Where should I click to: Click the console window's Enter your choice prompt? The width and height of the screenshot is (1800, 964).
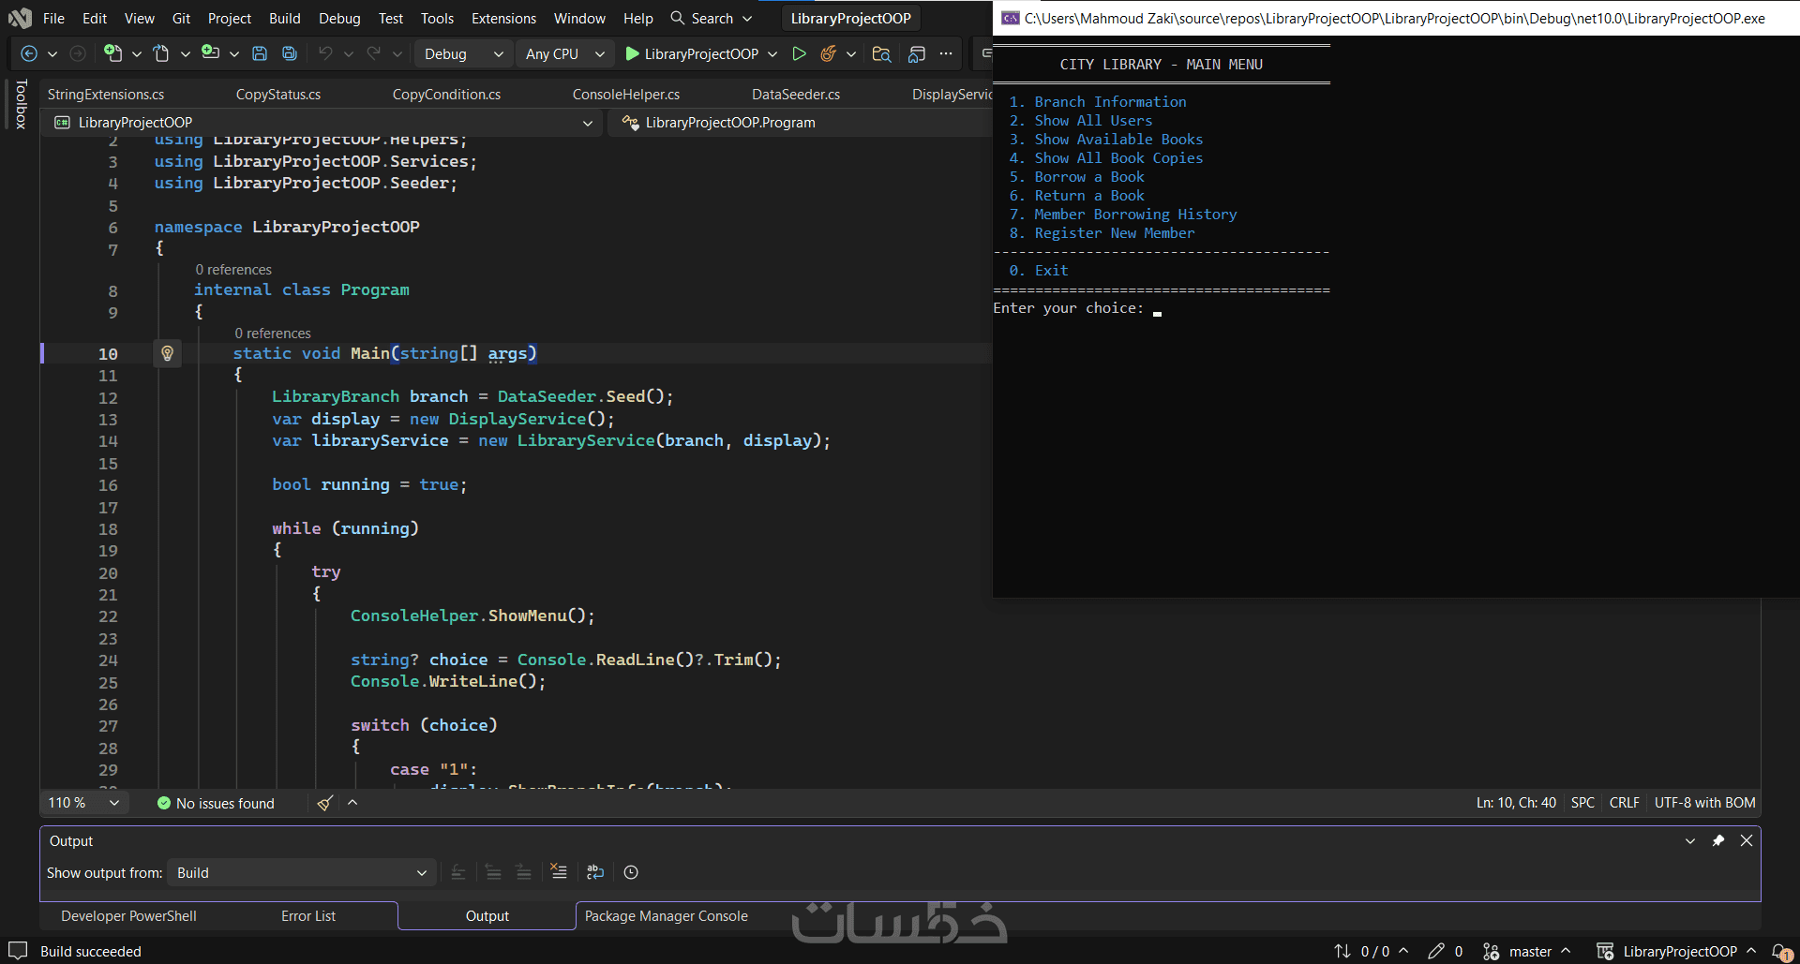[x=1069, y=308]
